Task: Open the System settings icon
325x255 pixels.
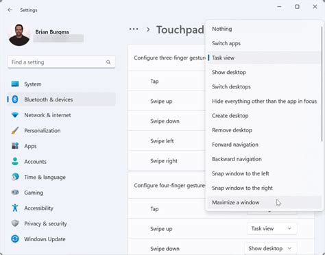Action: 15,84
